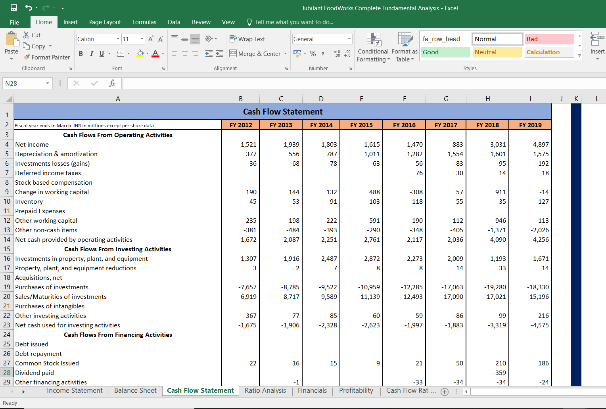Toggle Align Left
Image resolution: width=606 pixels, height=409 pixels.
point(175,54)
